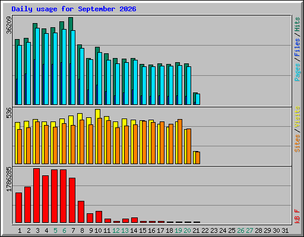Viewport: 304px width, 237px height.
Task: Select day label 31 on the x-axis
Action: (x=285, y=230)
